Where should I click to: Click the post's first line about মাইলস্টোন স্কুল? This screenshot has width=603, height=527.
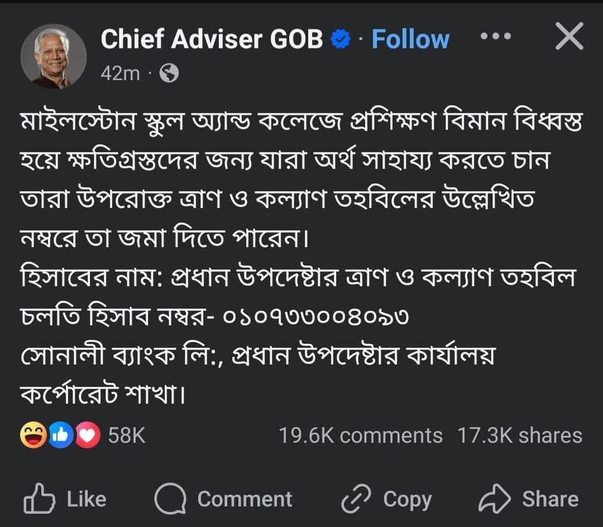tap(301, 122)
